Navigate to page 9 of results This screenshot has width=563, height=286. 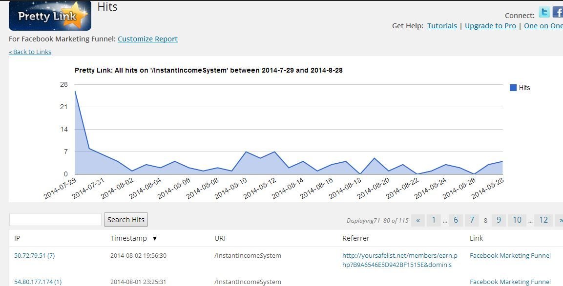499,220
